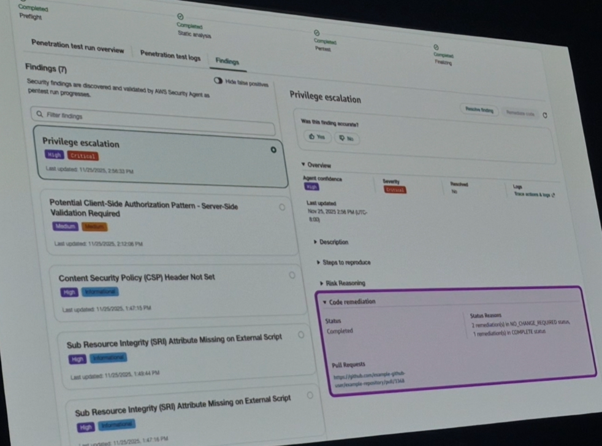The width and height of the screenshot is (602, 446).
Task: Toggle Hide false positives switch
Action: click(x=217, y=80)
